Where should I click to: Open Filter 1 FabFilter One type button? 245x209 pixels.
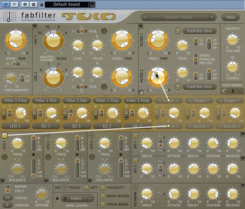coord(199,31)
